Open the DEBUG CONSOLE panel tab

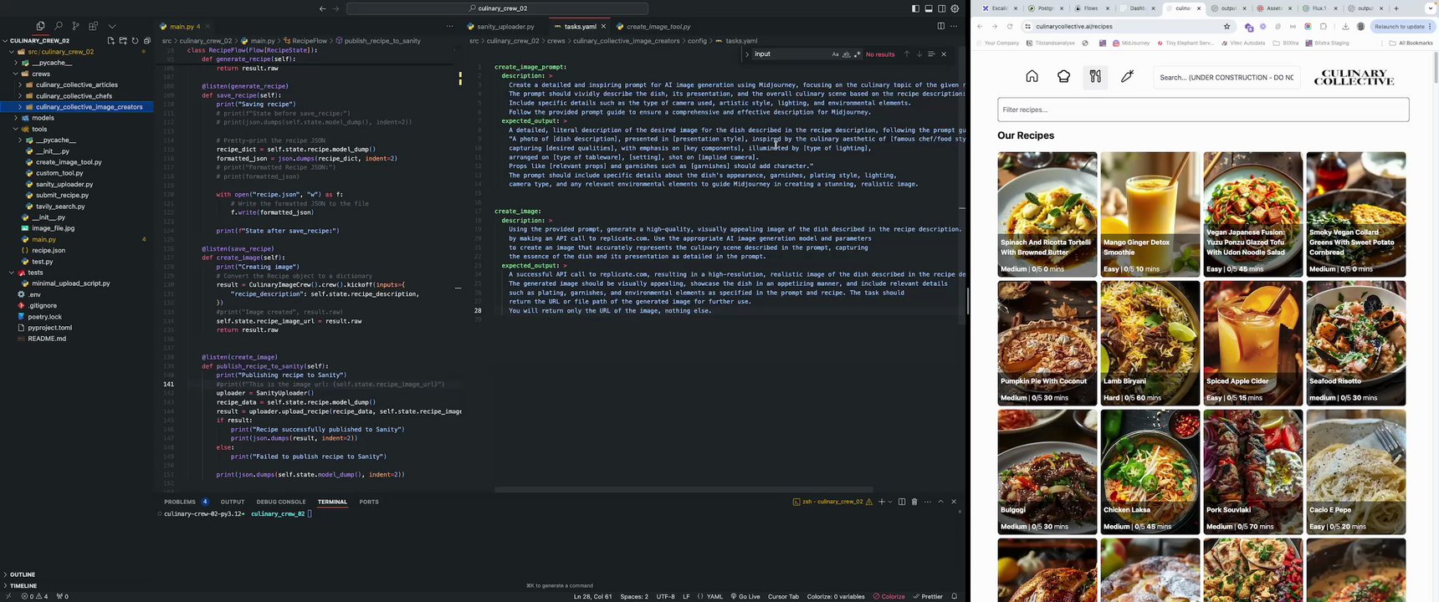point(281,502)
